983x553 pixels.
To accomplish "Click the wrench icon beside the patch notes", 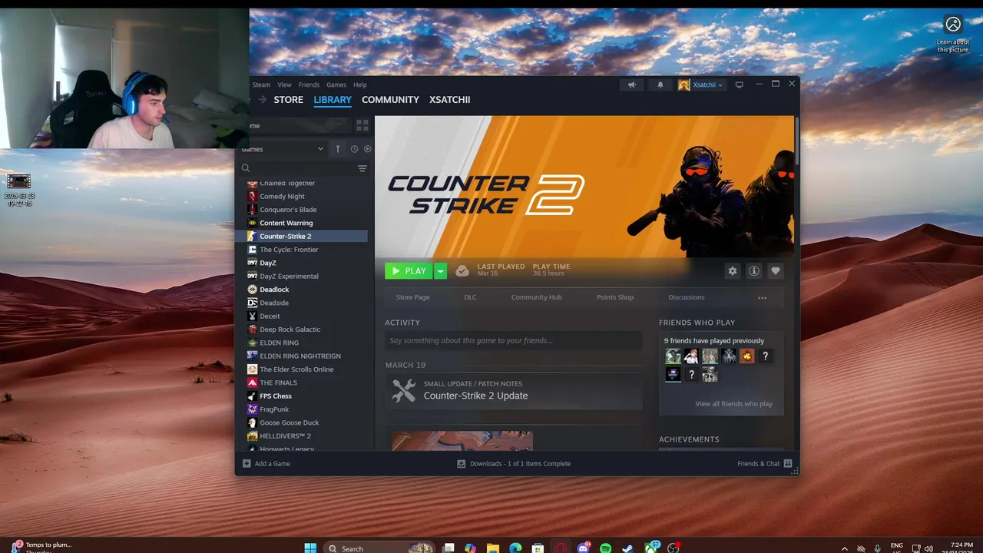I will coord(404,390).
